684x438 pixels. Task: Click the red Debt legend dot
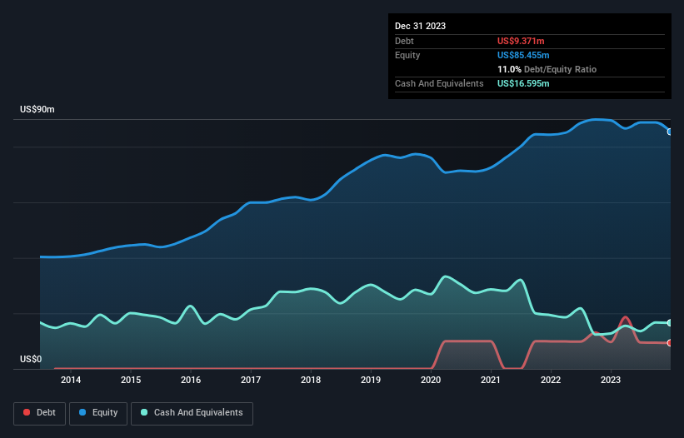tap(27, 412)
